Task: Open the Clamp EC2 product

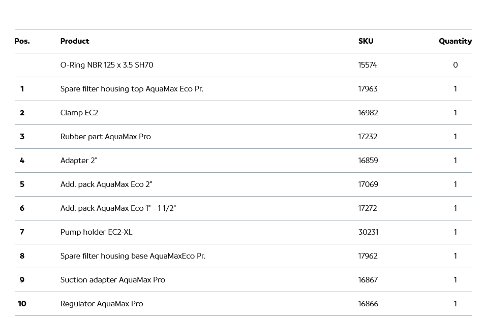Action: 79,113
